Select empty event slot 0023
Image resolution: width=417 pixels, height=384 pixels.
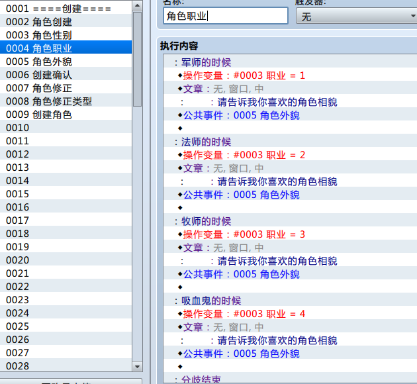tap(66, 300)
